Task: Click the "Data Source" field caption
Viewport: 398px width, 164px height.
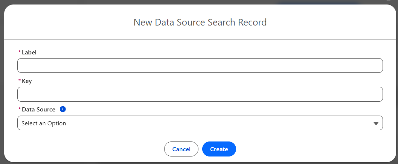Action: (39, 110)
